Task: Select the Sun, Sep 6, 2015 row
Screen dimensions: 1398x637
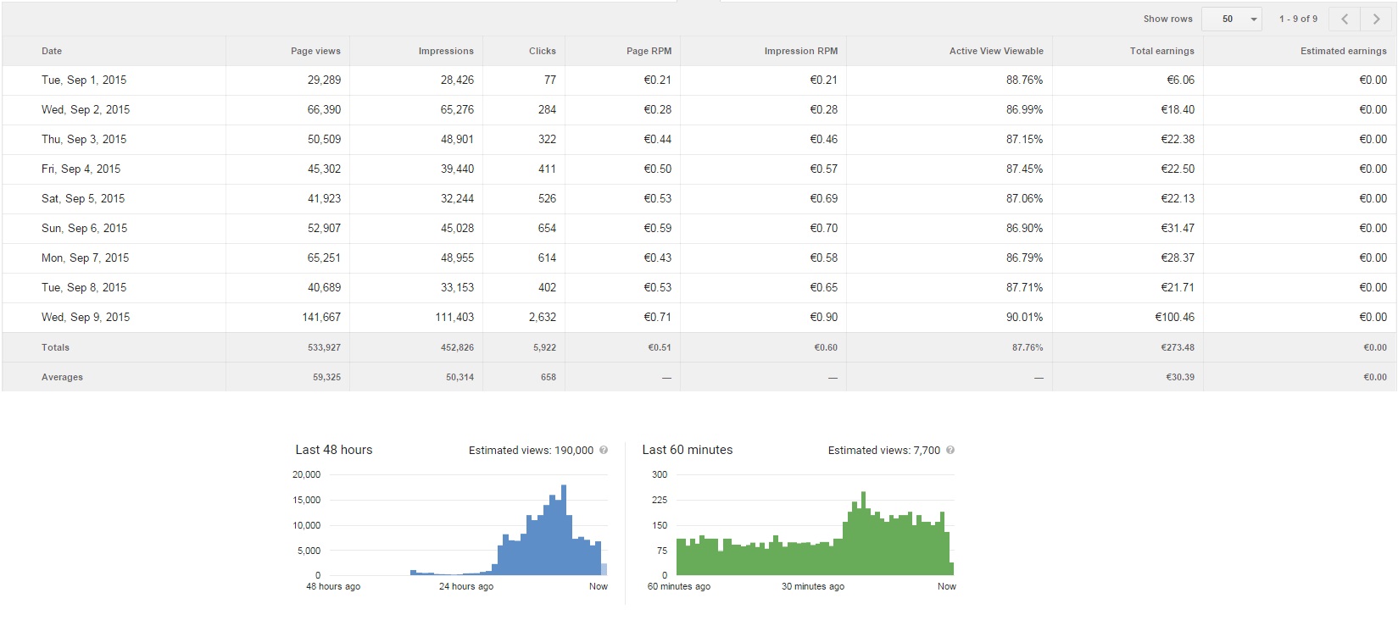Action: point(84,228)
